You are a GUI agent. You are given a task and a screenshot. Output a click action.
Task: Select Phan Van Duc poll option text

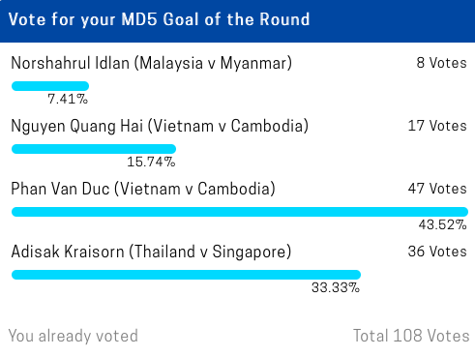click(x=143, y=189)
